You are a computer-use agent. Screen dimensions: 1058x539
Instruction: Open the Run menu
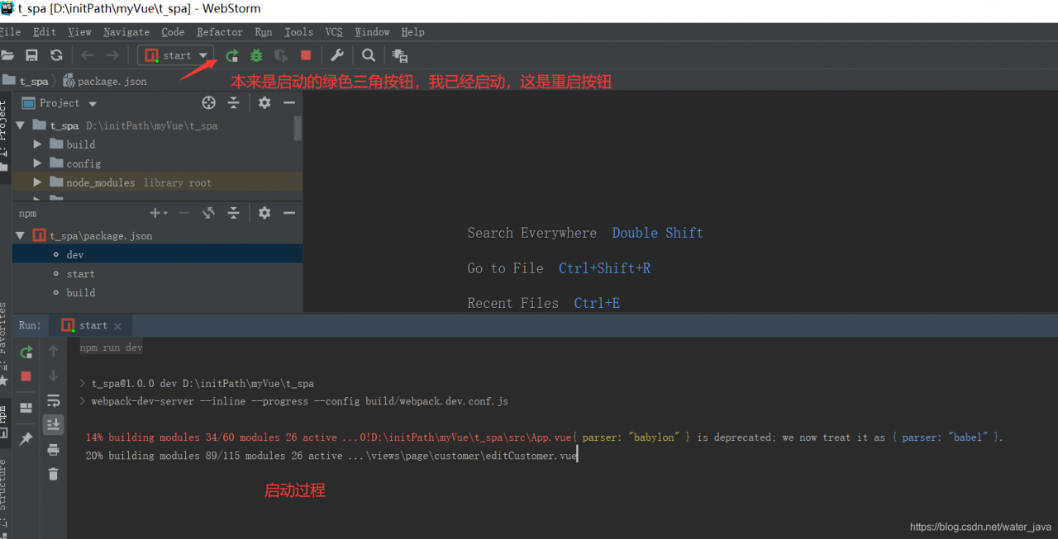pyautogui.click(x=264, y=32)
